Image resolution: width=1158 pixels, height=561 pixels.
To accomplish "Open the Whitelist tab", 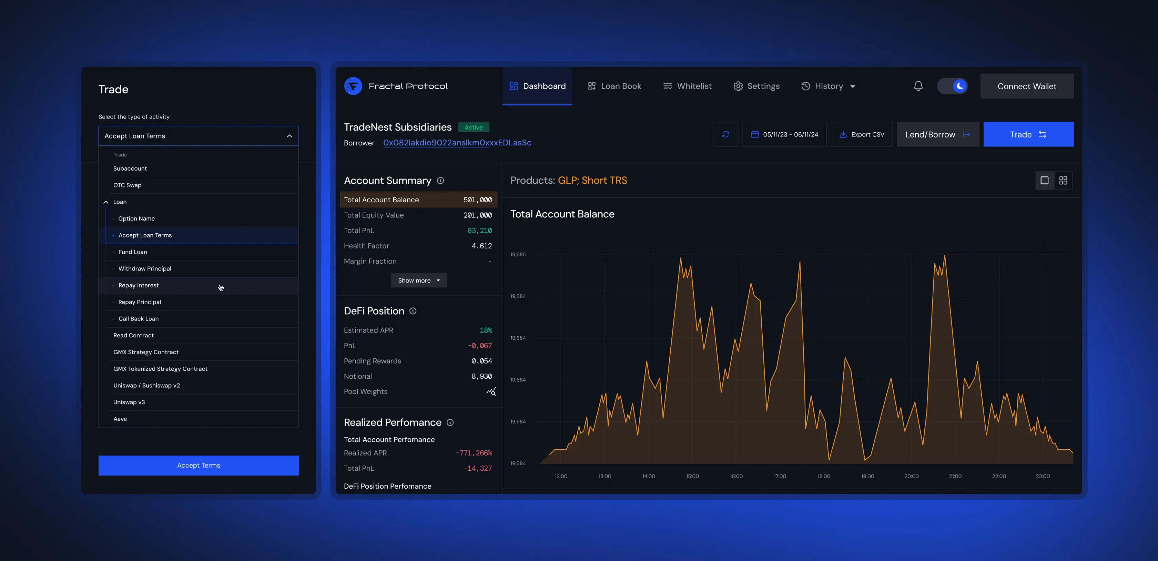I will coord(687,86).
